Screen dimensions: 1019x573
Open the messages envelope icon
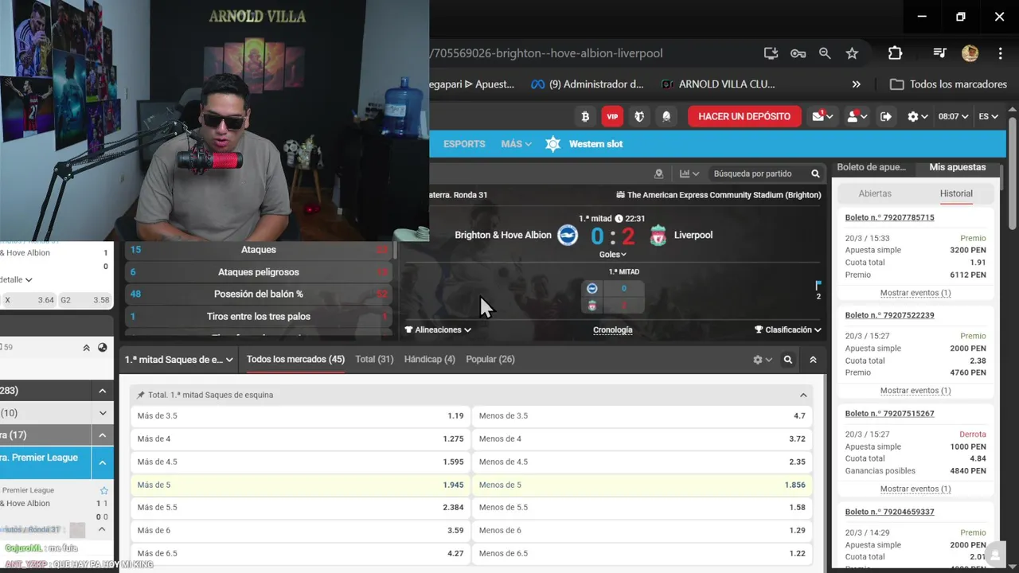pyautogui.click(x=822, y=116)
